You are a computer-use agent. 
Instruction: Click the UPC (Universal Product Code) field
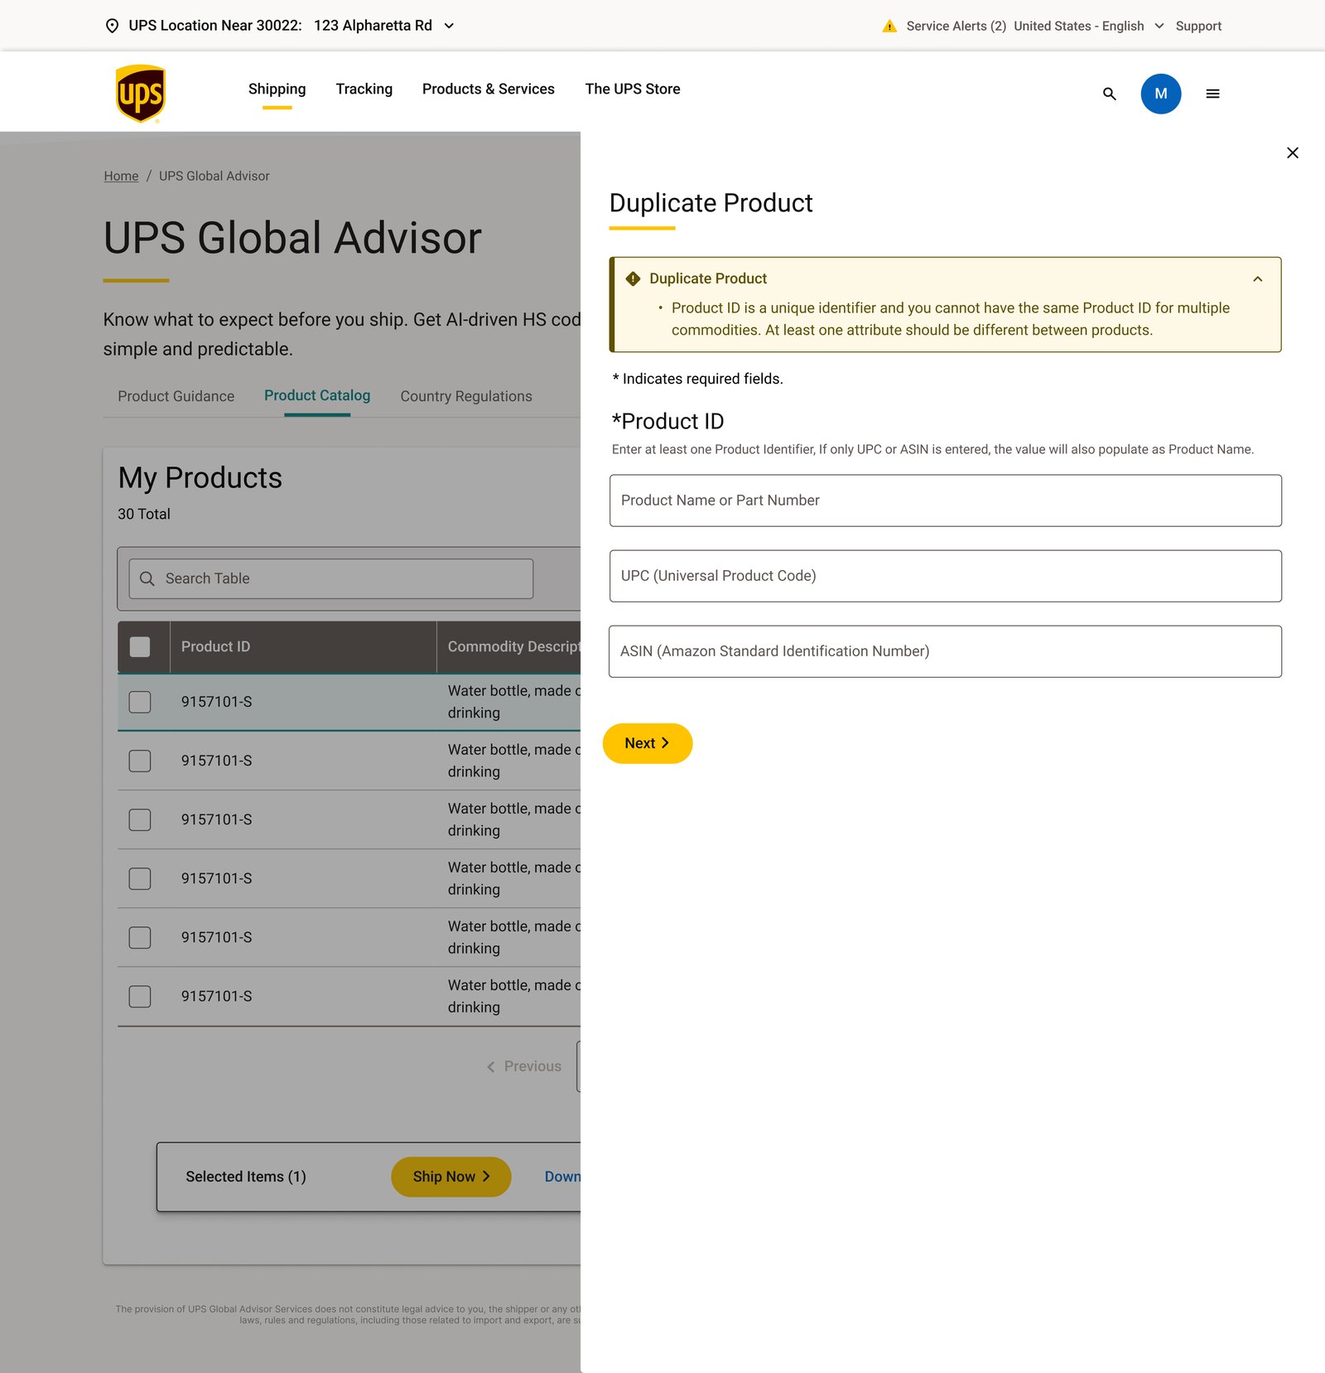945,576
